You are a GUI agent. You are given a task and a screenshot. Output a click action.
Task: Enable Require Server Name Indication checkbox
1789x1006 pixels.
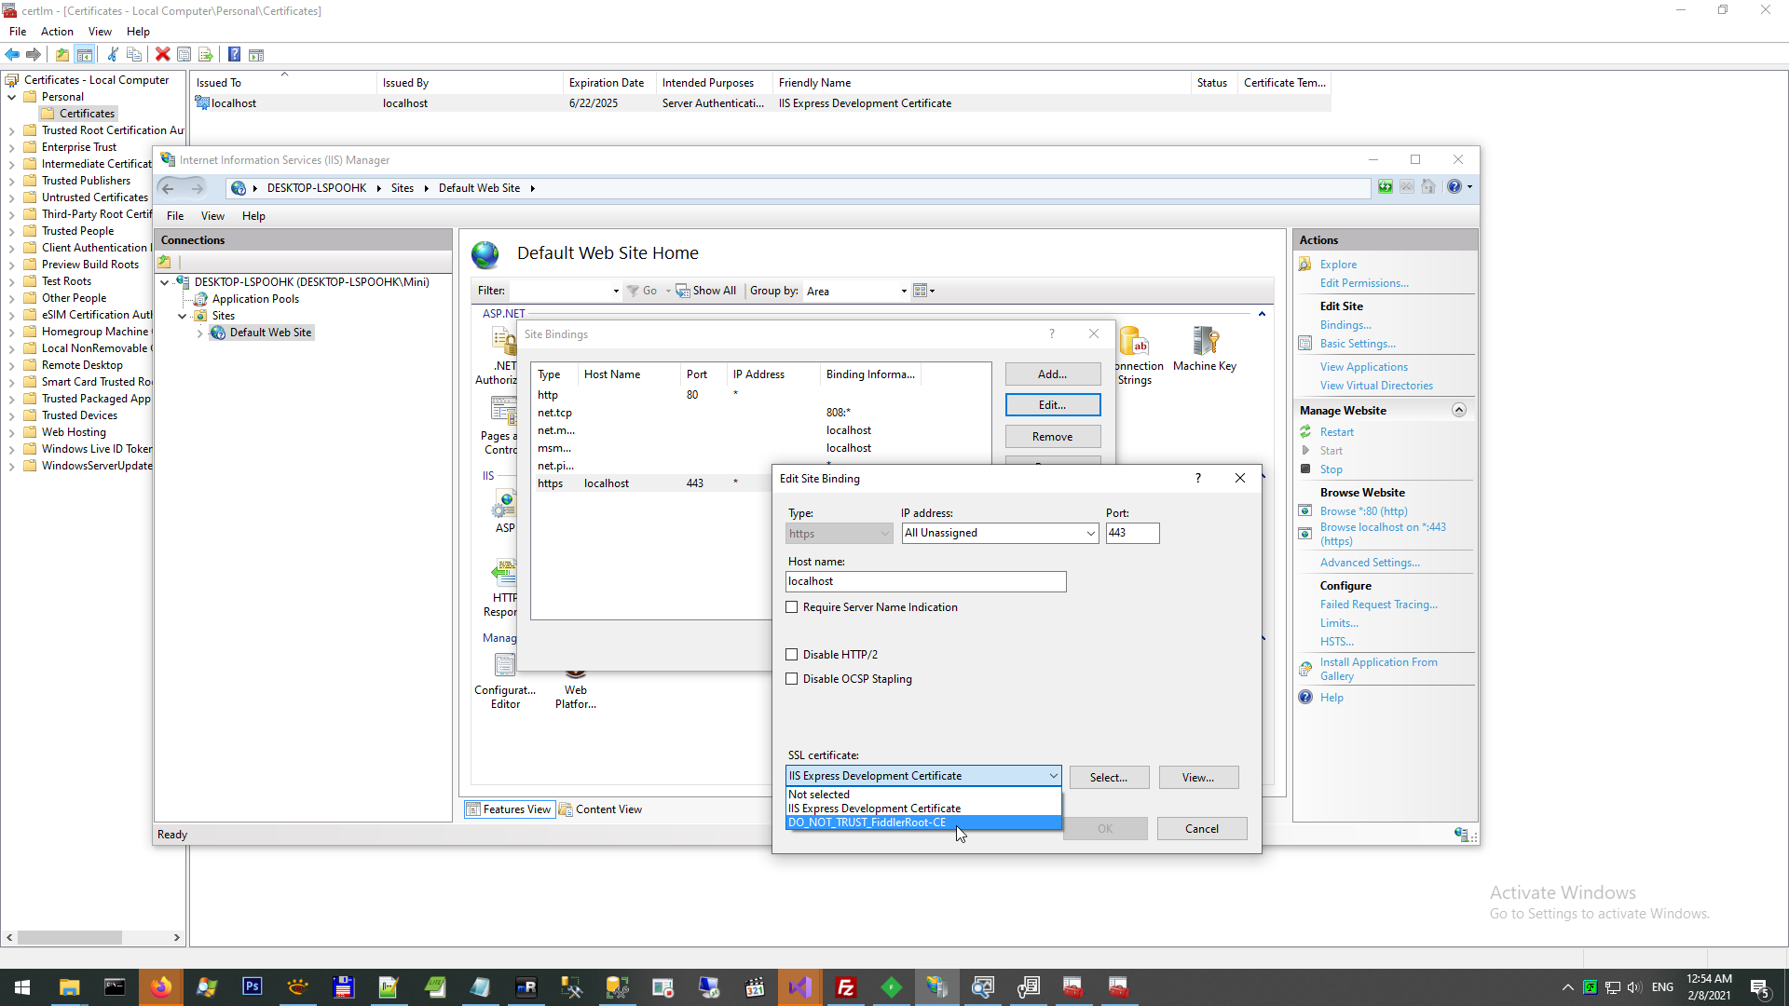(x=792, y=607)
